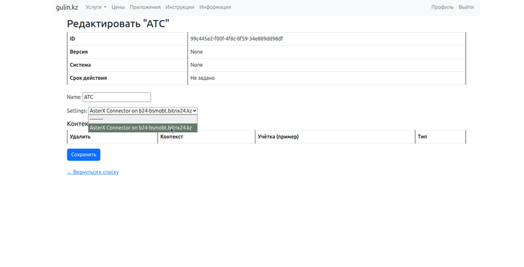Follow the Вернуться к списку link
Image resolution: width=524 pixels, height=267 pixels.
click(93, 172)
